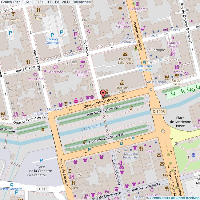Click the fountain icon in the park

(x=193, y=154)
